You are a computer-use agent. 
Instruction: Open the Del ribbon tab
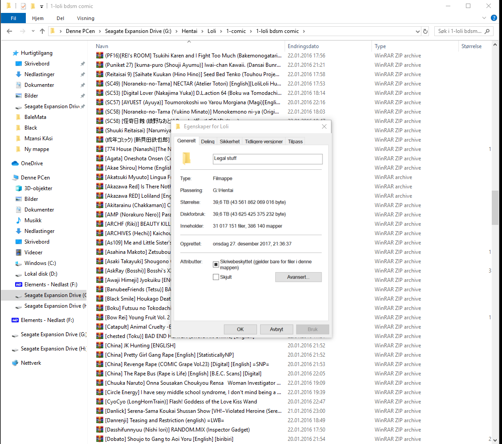[60, 18]
